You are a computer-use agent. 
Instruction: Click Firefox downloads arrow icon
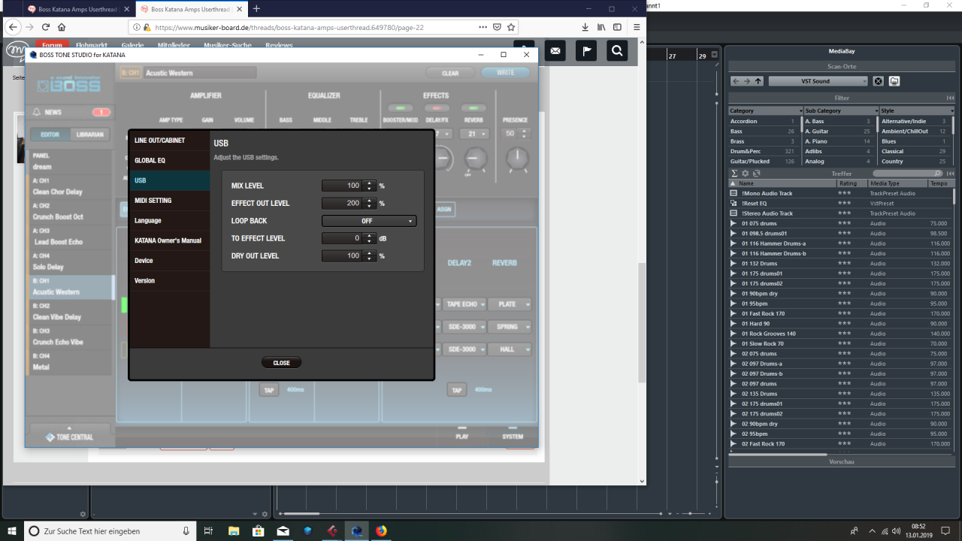pos(585,26)
